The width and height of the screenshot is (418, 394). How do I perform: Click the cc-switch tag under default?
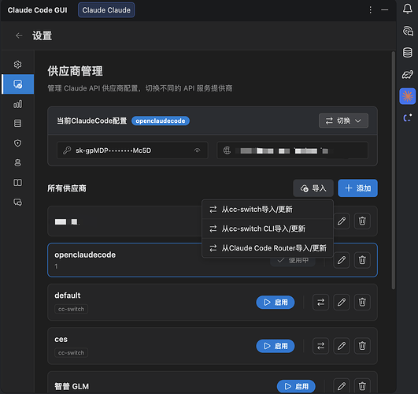point(71,309)
